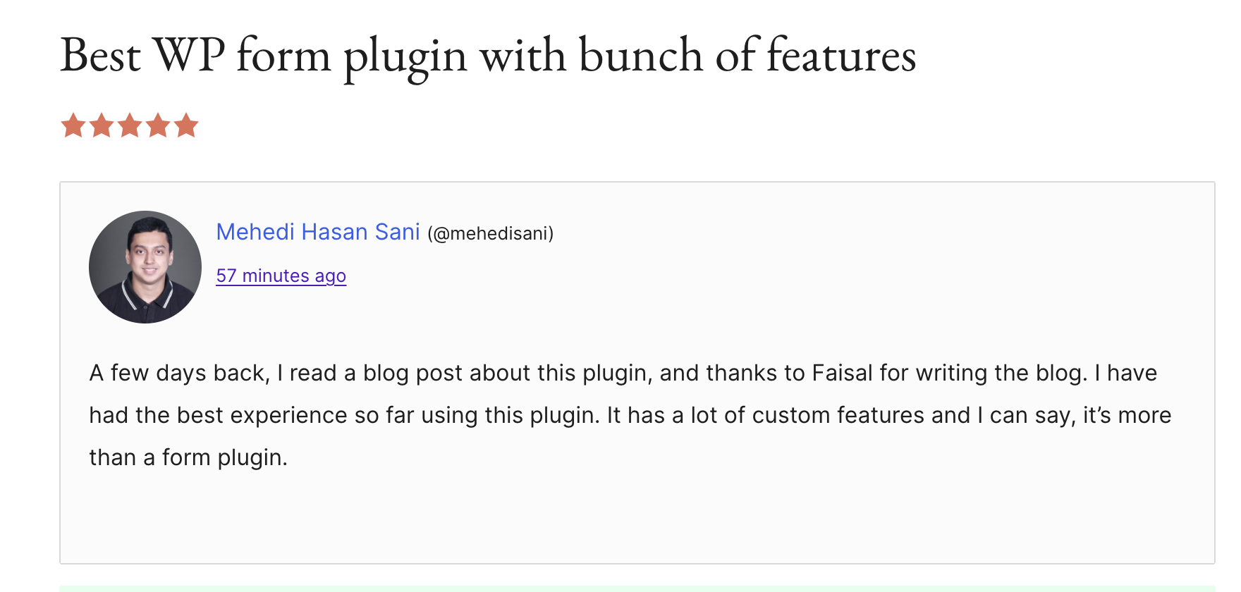
Task: Click the fourth rating star
Action: point(158,126)
